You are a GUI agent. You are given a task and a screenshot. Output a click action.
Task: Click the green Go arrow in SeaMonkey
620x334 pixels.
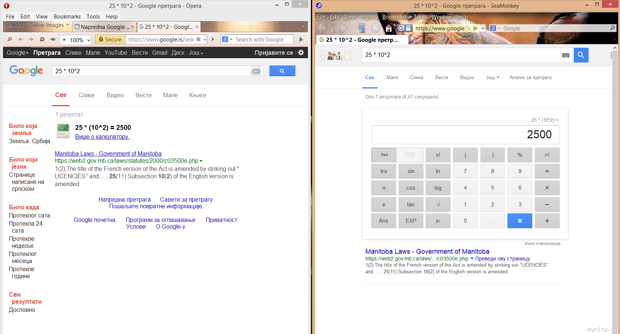click(476, 28)
